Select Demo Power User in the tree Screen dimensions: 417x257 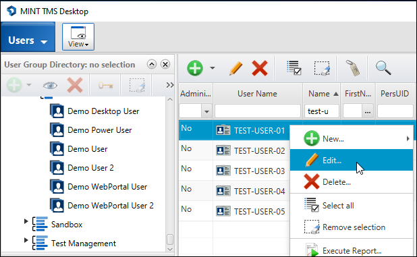(99, 130)
